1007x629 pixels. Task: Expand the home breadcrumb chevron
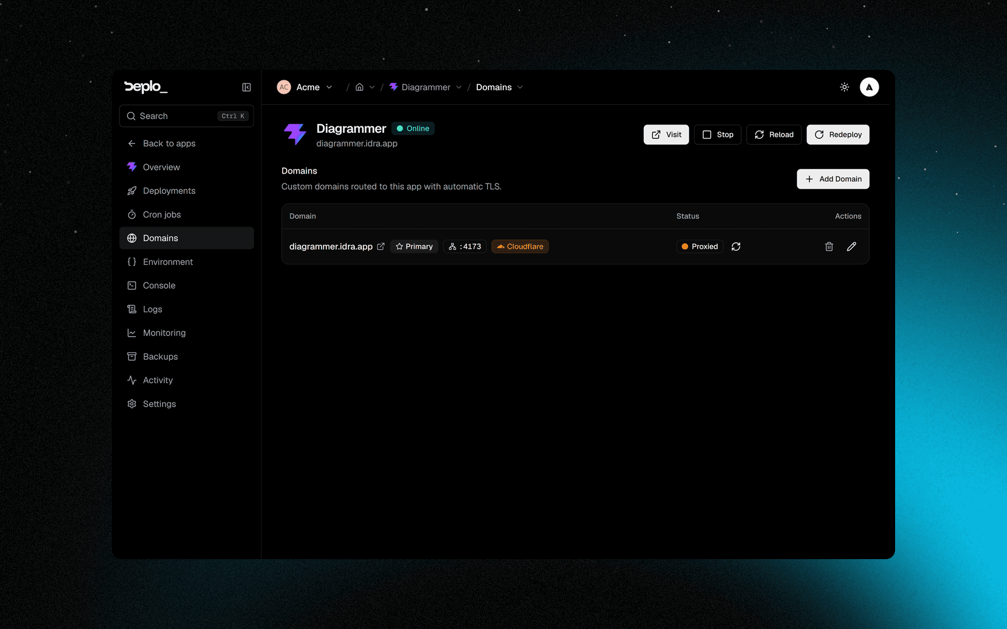point(372,87)
